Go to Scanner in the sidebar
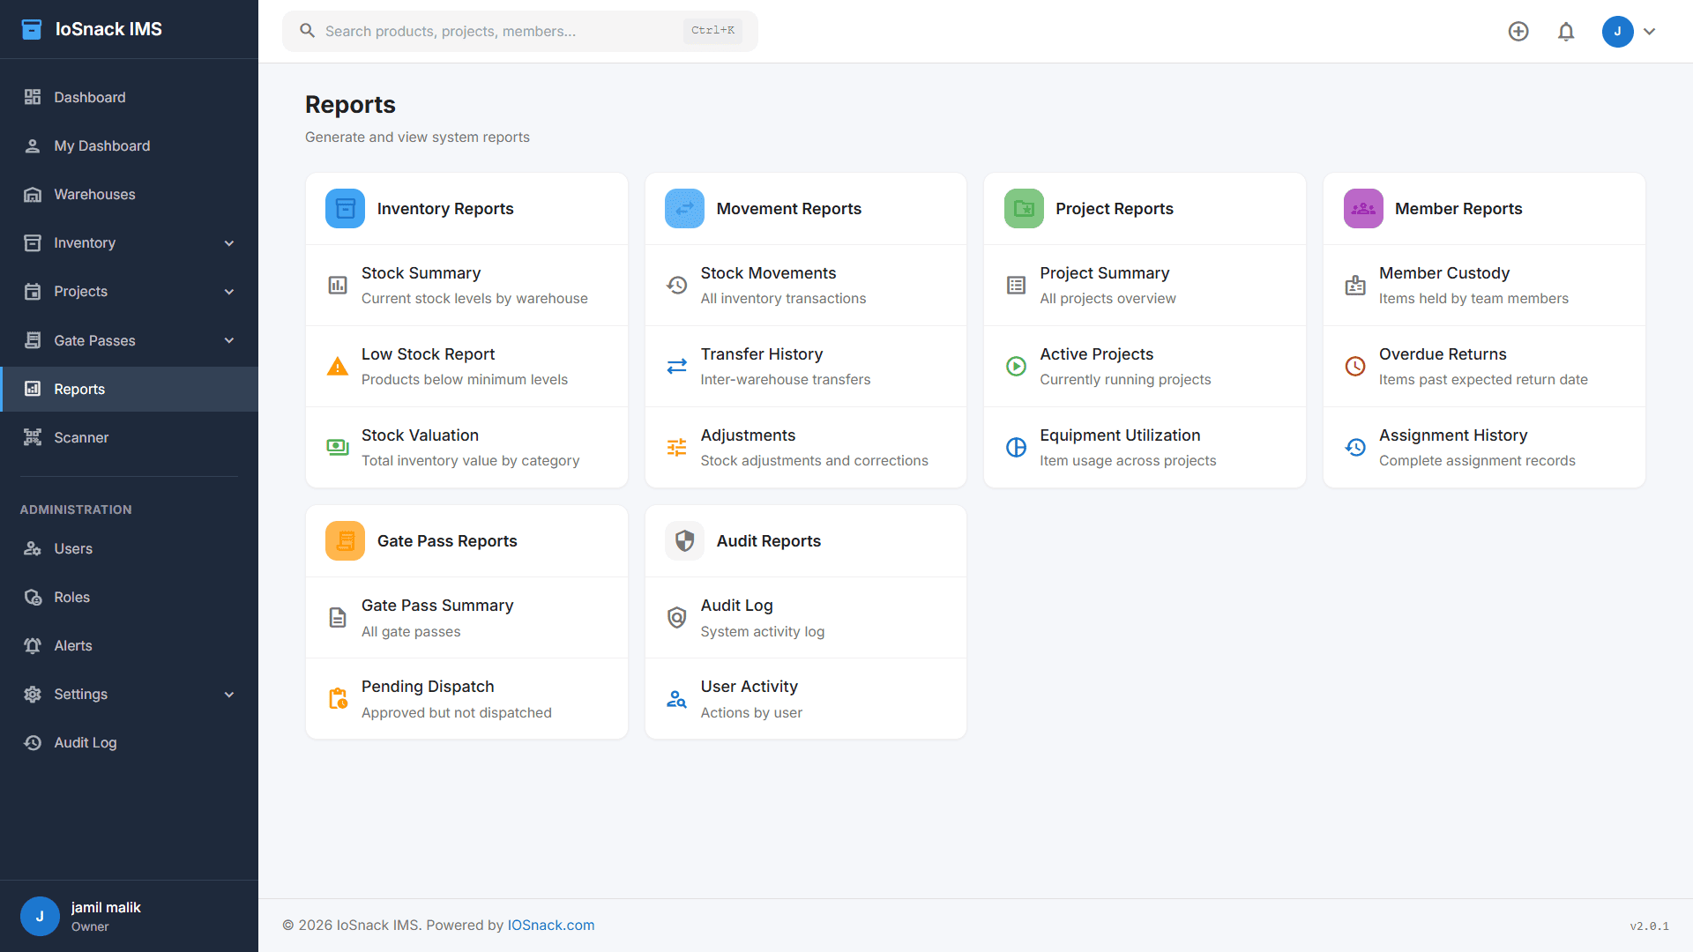The height and width of the screenshot is (952, 1693). click(81, 438)
